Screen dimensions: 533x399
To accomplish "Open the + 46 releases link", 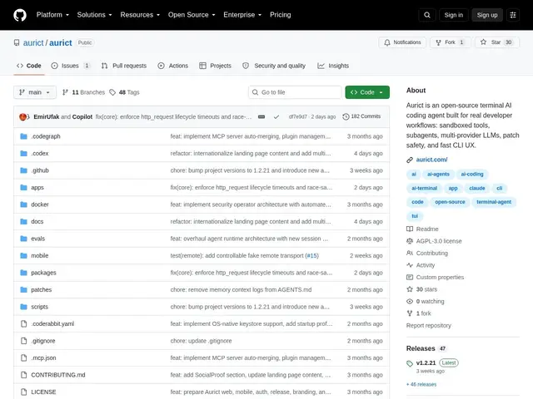I will point(421,384).
